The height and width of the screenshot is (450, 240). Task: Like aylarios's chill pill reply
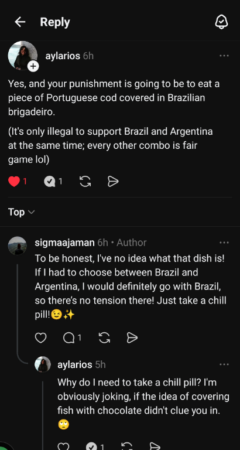point(63,446)
